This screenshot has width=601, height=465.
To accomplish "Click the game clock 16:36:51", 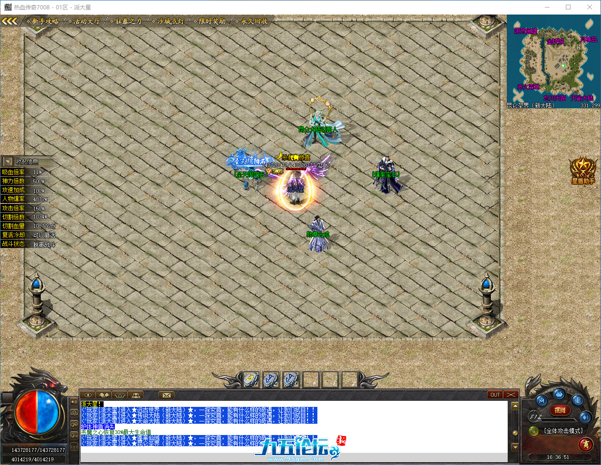I will 558,457.
